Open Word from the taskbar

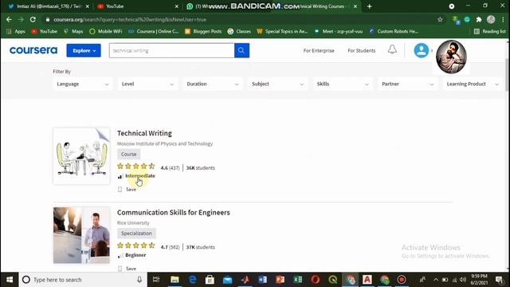pyautogui.click(x=262, y=280)
